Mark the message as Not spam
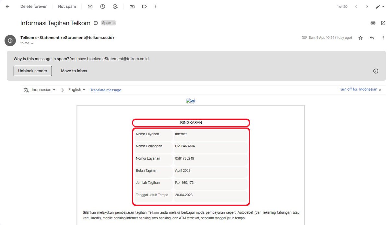The height and width of the screenshot is (225, 389). point(67,6)
